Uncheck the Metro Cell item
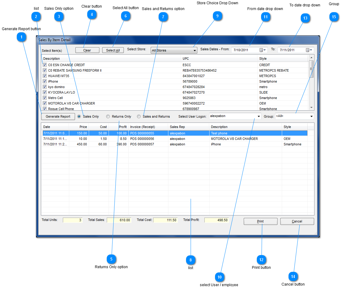The image size is (341, 288). (x=45, y=98)
